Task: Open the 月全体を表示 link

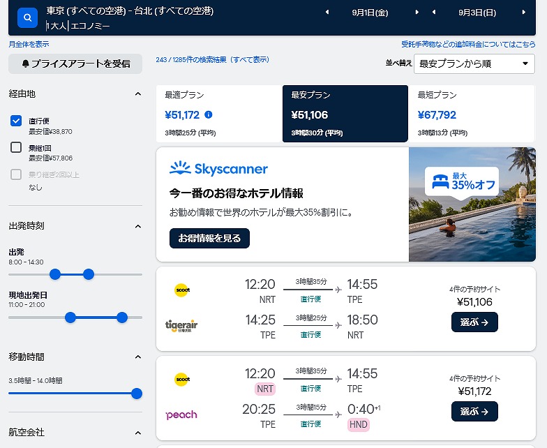Action: click(29, 45)
